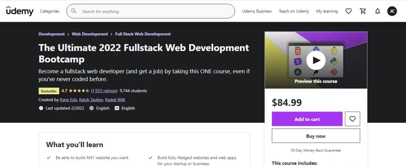Click "Build fully-fledged websites" item
The width and height of the screenshot is (406, 166).
click(x=197, y=161)
